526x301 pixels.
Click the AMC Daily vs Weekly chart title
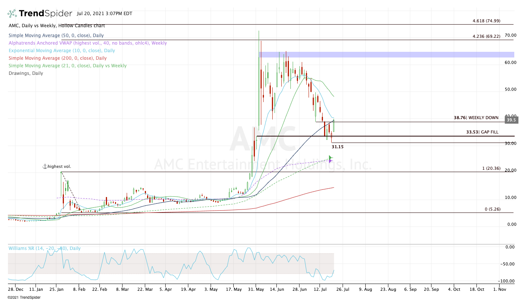click(57, 26)
